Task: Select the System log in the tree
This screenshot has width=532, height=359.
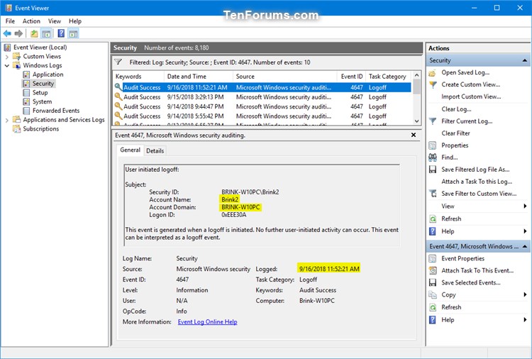Action: pos(42,101)
